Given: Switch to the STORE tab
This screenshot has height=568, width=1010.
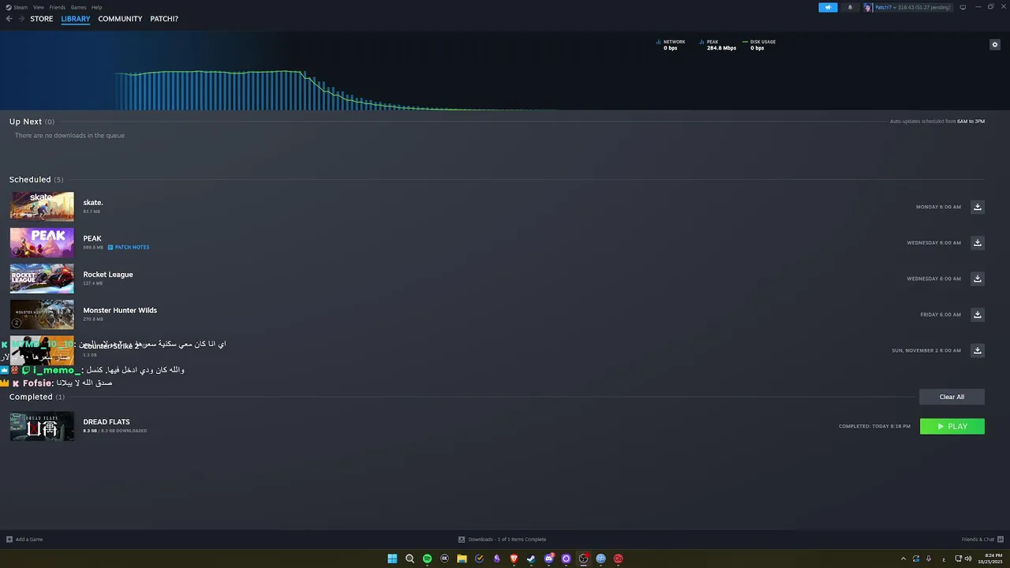Looking at the screenshot, I should pyautogui.click(x=42, y=19).
